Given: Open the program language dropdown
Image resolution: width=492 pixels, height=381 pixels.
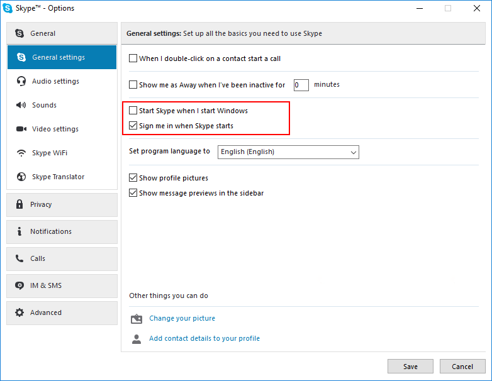Looking at the screenshot, I should point(288,152).
